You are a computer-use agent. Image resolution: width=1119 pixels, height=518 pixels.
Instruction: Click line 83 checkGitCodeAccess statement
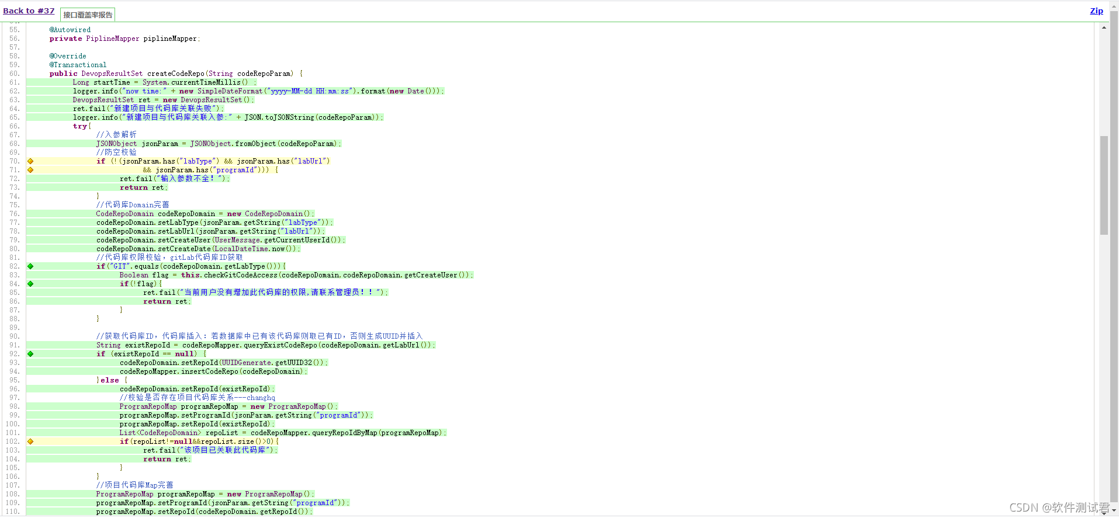coord(296,275)
